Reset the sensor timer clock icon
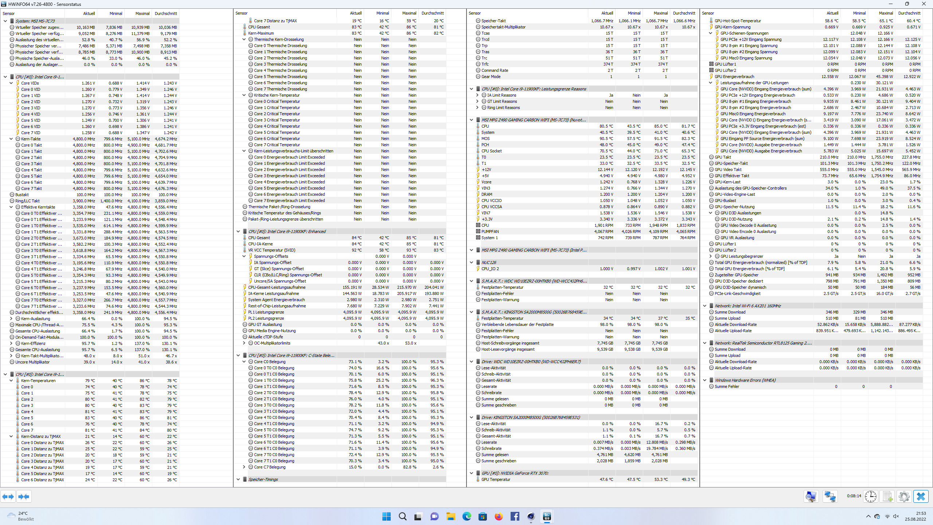933x525 pixels. point(871,497)
